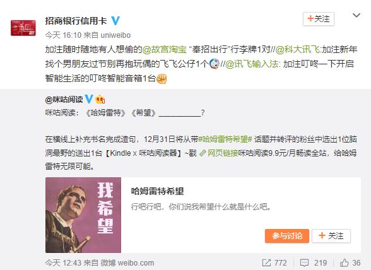Click the blue verified V badge beside 招商银行信用卡
Screen dimensions: 371x270
(115, 21)
